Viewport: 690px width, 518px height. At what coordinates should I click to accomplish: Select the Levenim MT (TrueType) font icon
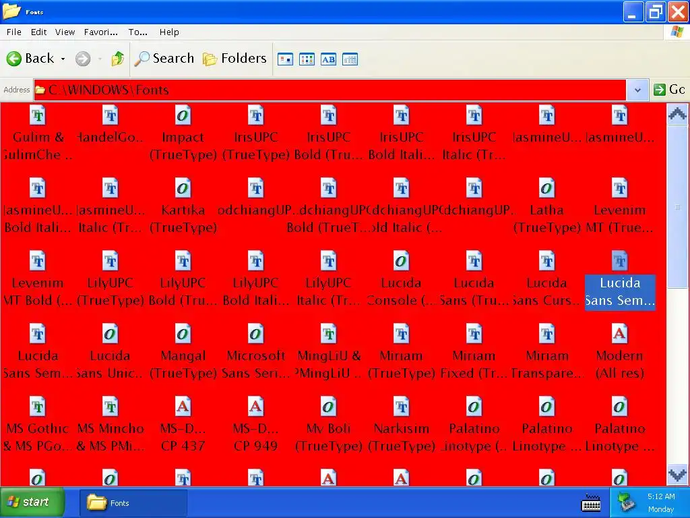click(619, 189)
